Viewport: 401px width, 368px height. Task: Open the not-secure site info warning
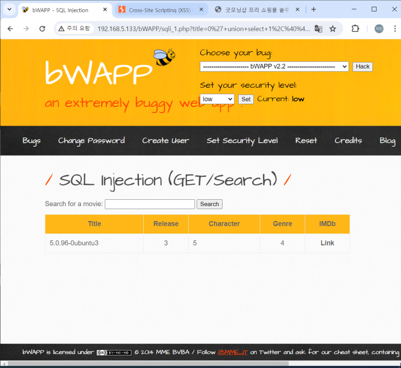click(x=74, y=29)
